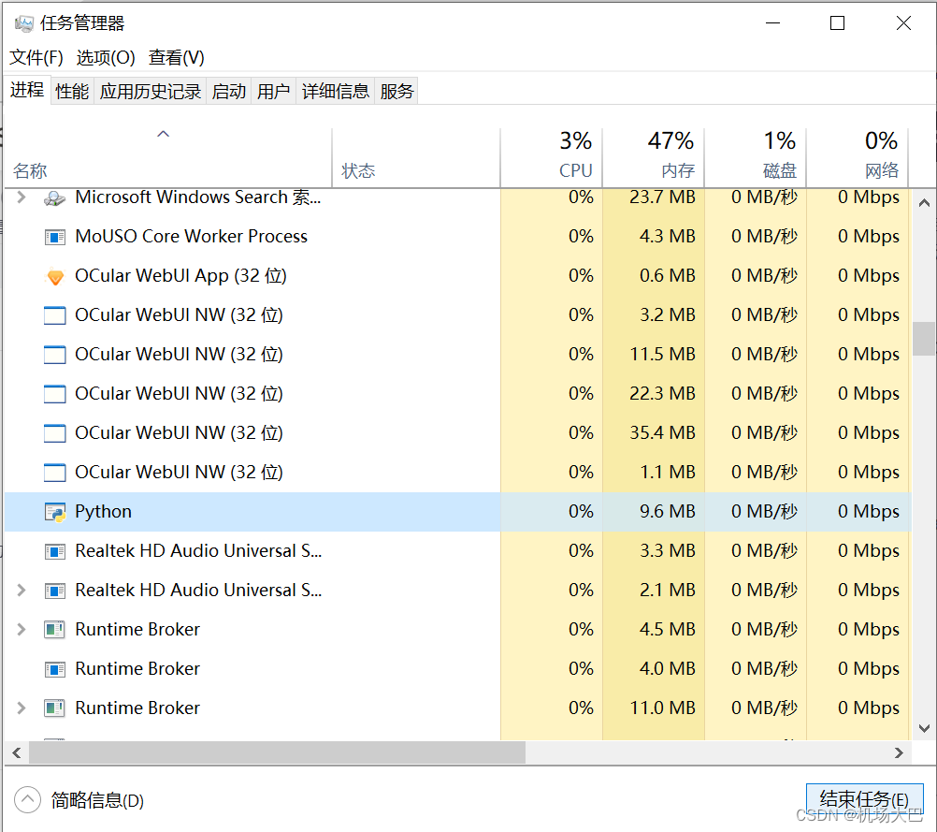Select the Python process row name
Image resolution: width=937 pixels, height=832 pixels.
pos(104,512)
